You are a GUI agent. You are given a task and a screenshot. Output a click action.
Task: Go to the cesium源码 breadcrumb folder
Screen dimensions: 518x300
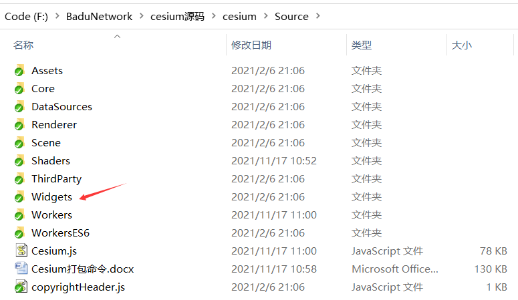(x=178, y=16)
